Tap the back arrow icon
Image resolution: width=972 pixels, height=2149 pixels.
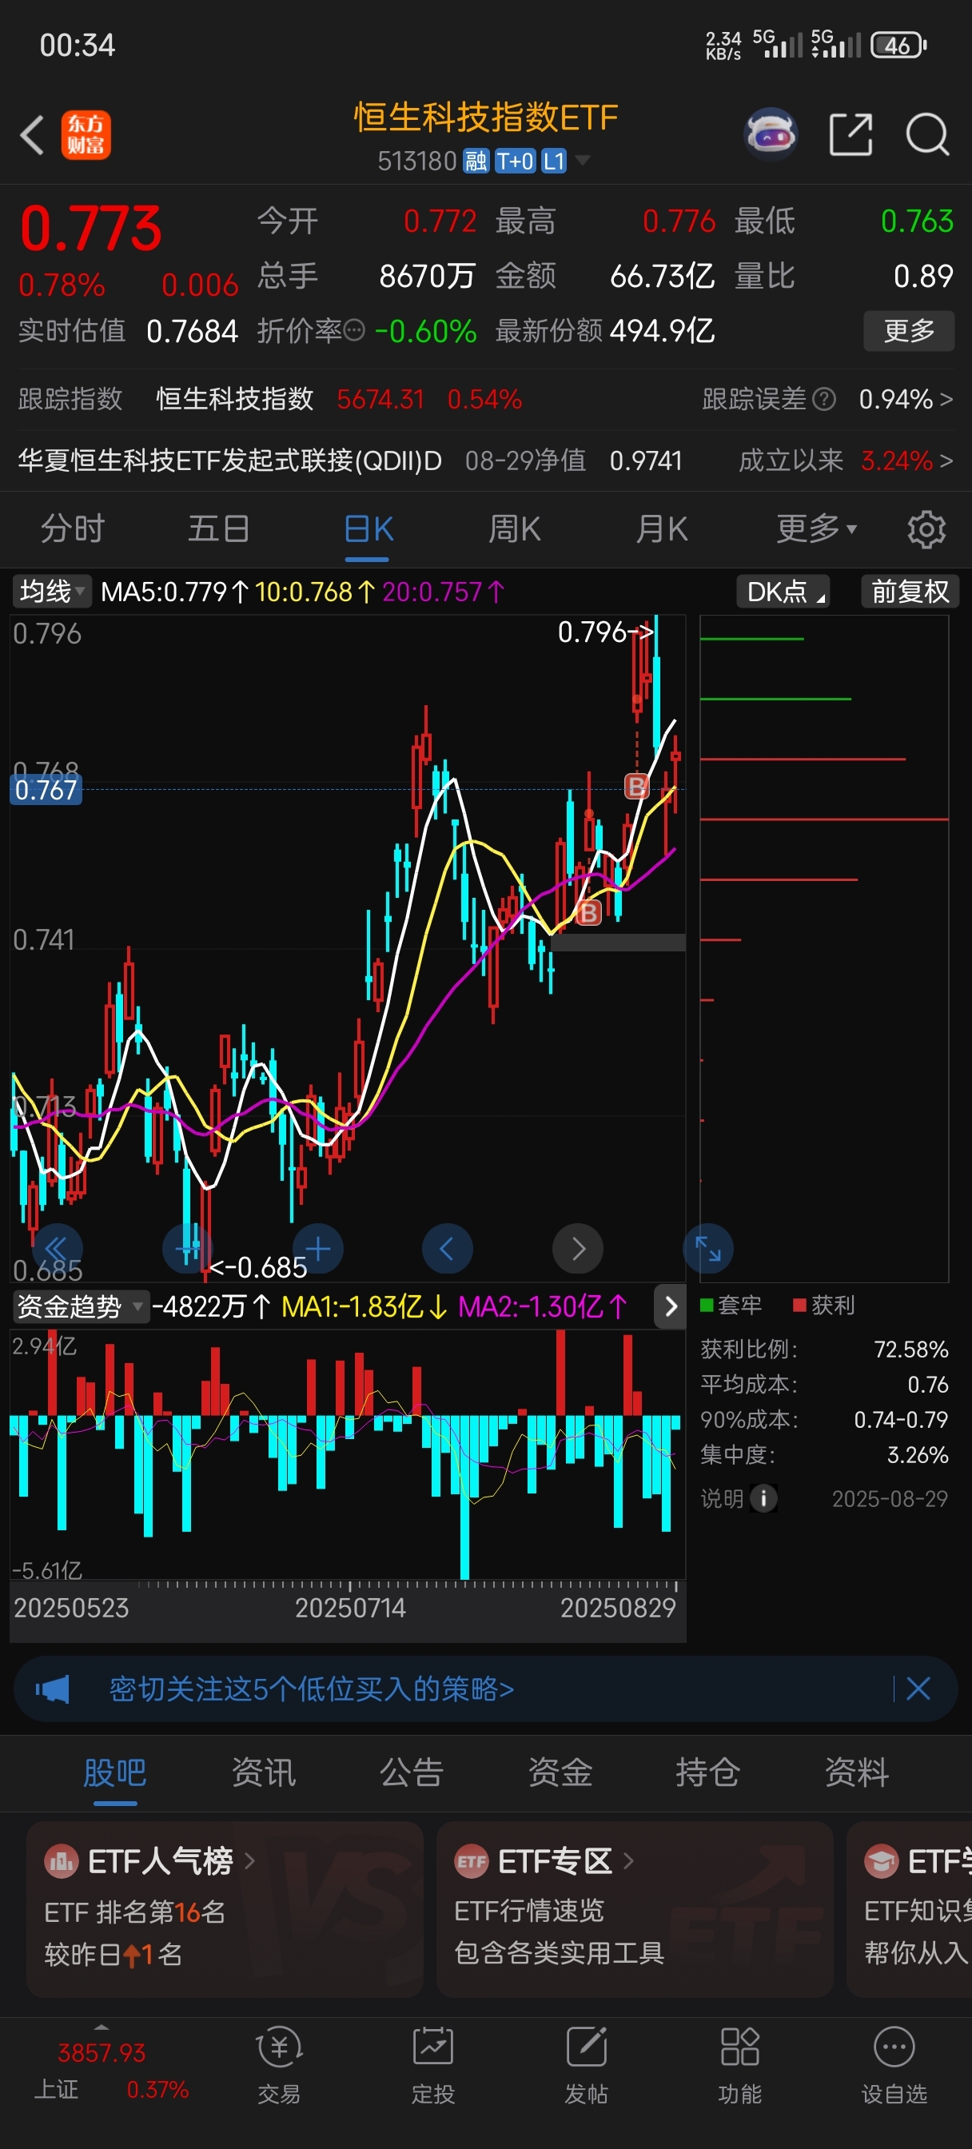coord(32,135)
